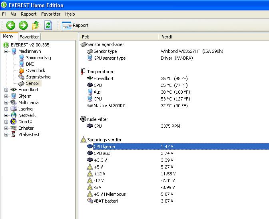Click the Nettverk globe icon
This screenshot has height=219, width=269.
(x=14, y=115)
